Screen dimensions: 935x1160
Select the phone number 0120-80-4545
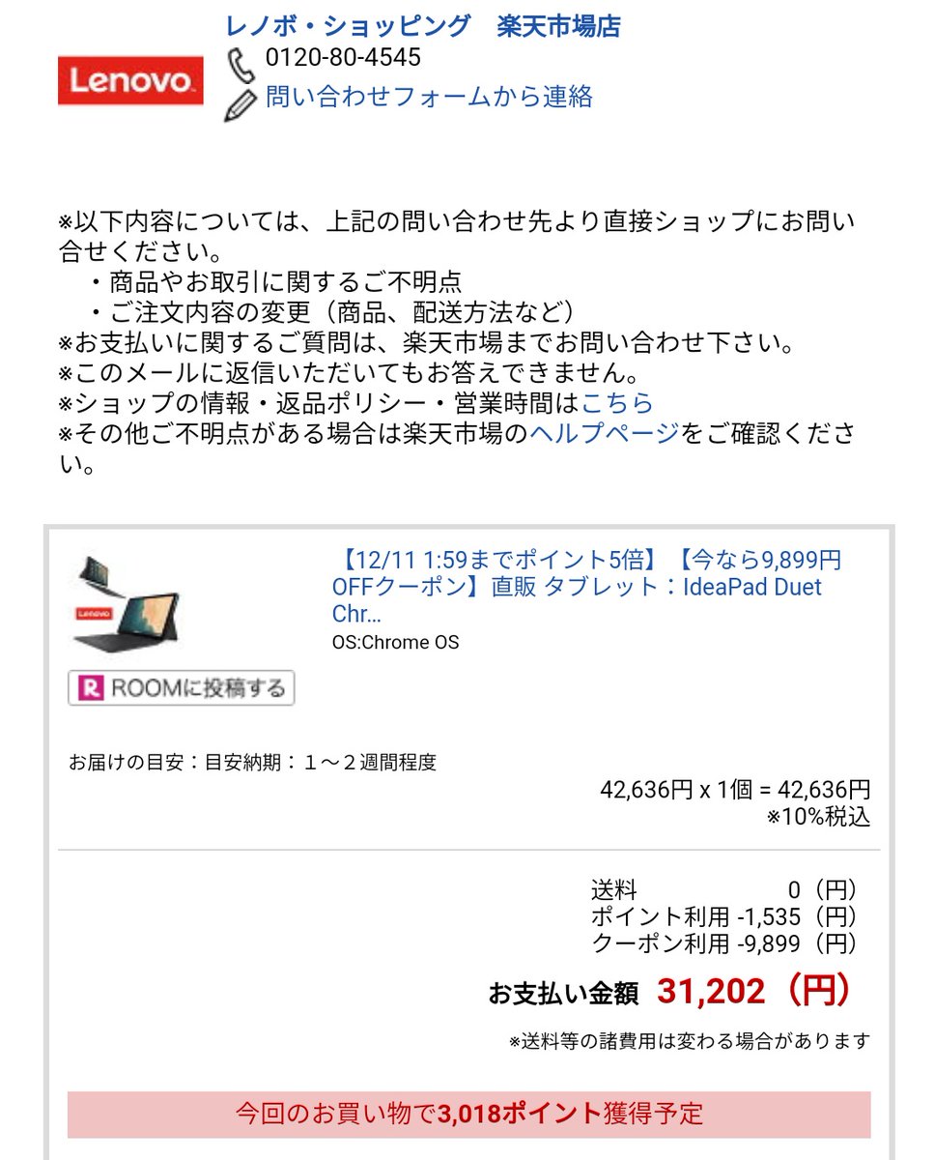pyautogui.click(x=343, y=58)
